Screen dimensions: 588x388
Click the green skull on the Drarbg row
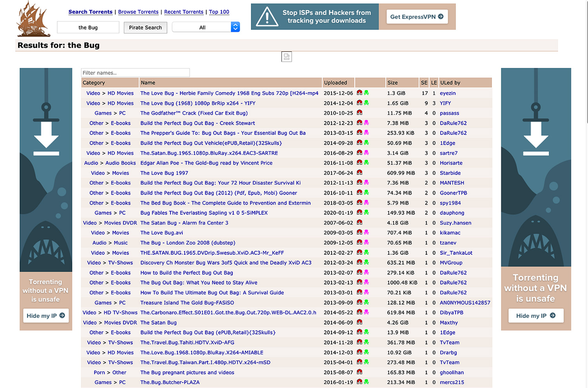pyautogui.click(x=366, y=352)
